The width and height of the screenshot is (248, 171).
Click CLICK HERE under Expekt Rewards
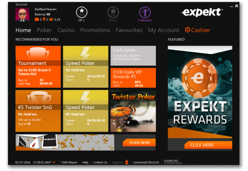click(208, 145)
